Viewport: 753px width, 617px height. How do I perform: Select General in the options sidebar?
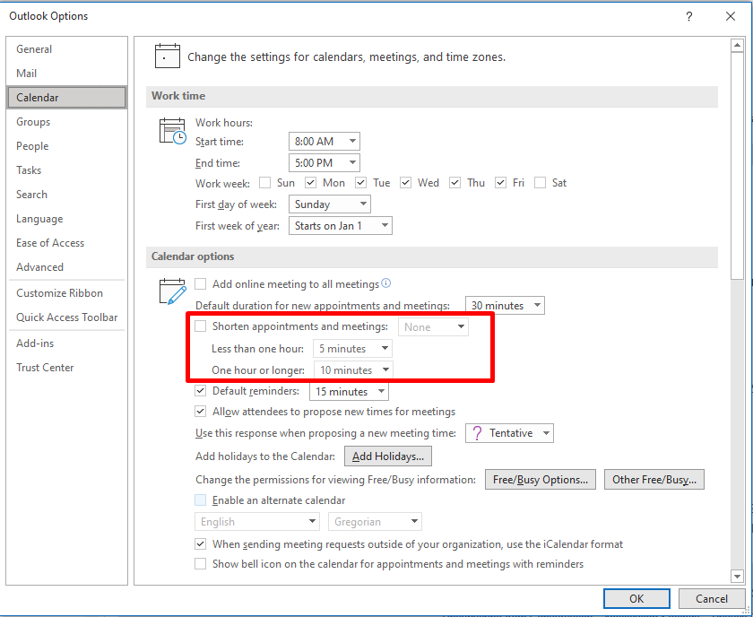pyautogui.click(x=66, y=49)
